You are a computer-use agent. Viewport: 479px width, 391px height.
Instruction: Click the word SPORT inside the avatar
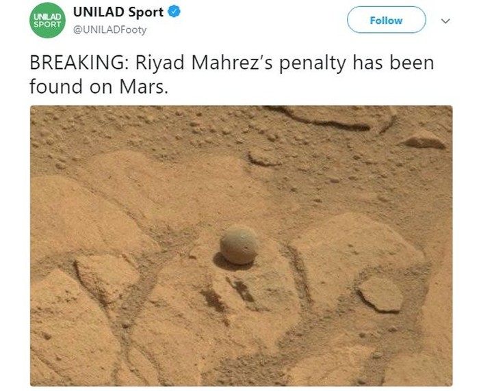pos(47,24)
